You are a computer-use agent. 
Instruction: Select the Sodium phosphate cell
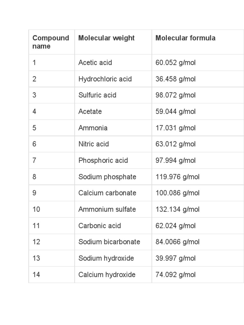pyautogui.click(x=107, y=177)
